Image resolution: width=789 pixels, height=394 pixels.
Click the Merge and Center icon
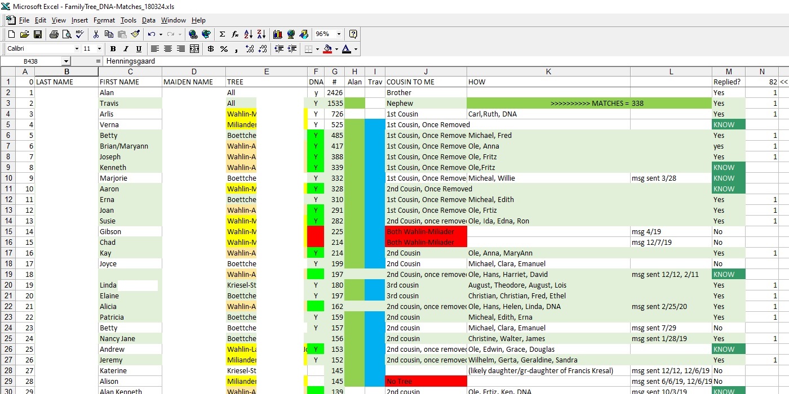pos(194,49)
